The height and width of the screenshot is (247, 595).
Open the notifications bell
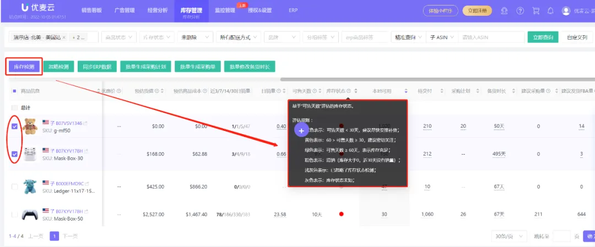coord(550,10)
